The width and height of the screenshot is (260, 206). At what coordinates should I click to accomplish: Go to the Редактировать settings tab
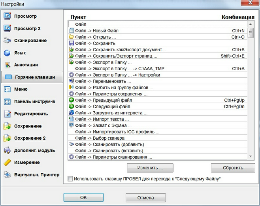32,114
